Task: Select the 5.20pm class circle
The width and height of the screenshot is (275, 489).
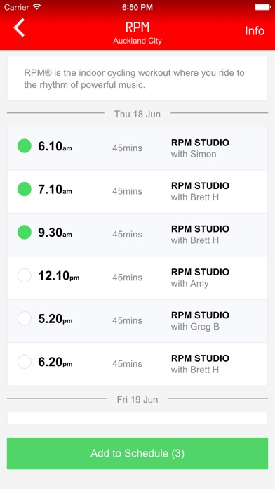Action: [x=25, y=319]
